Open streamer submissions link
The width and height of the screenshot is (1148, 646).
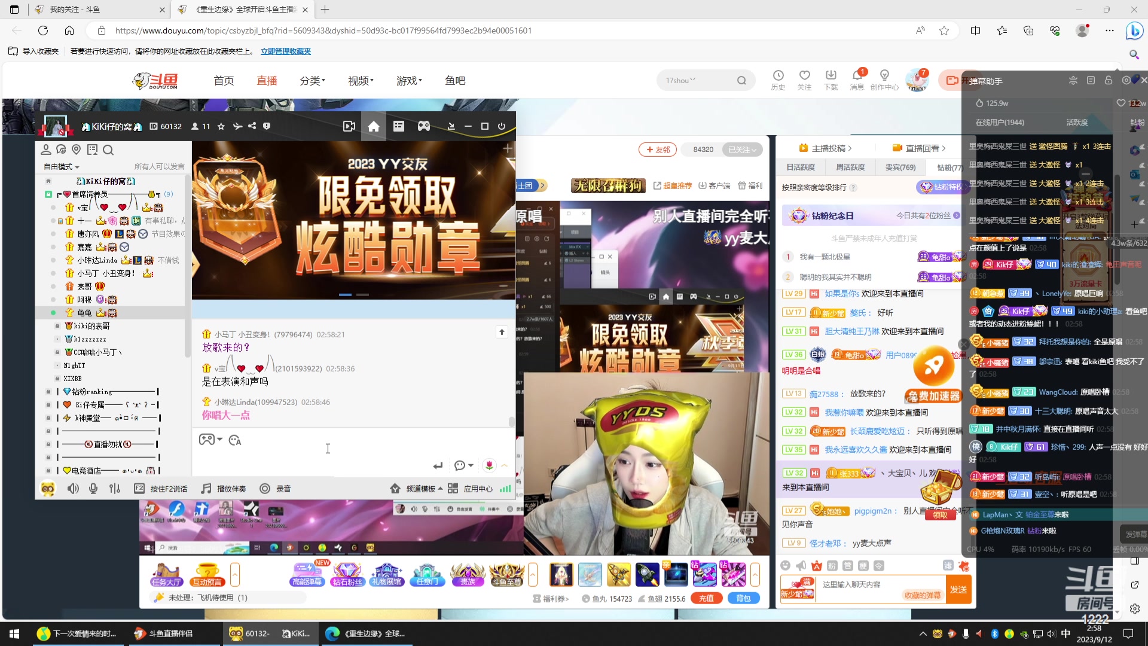[825, 148]
